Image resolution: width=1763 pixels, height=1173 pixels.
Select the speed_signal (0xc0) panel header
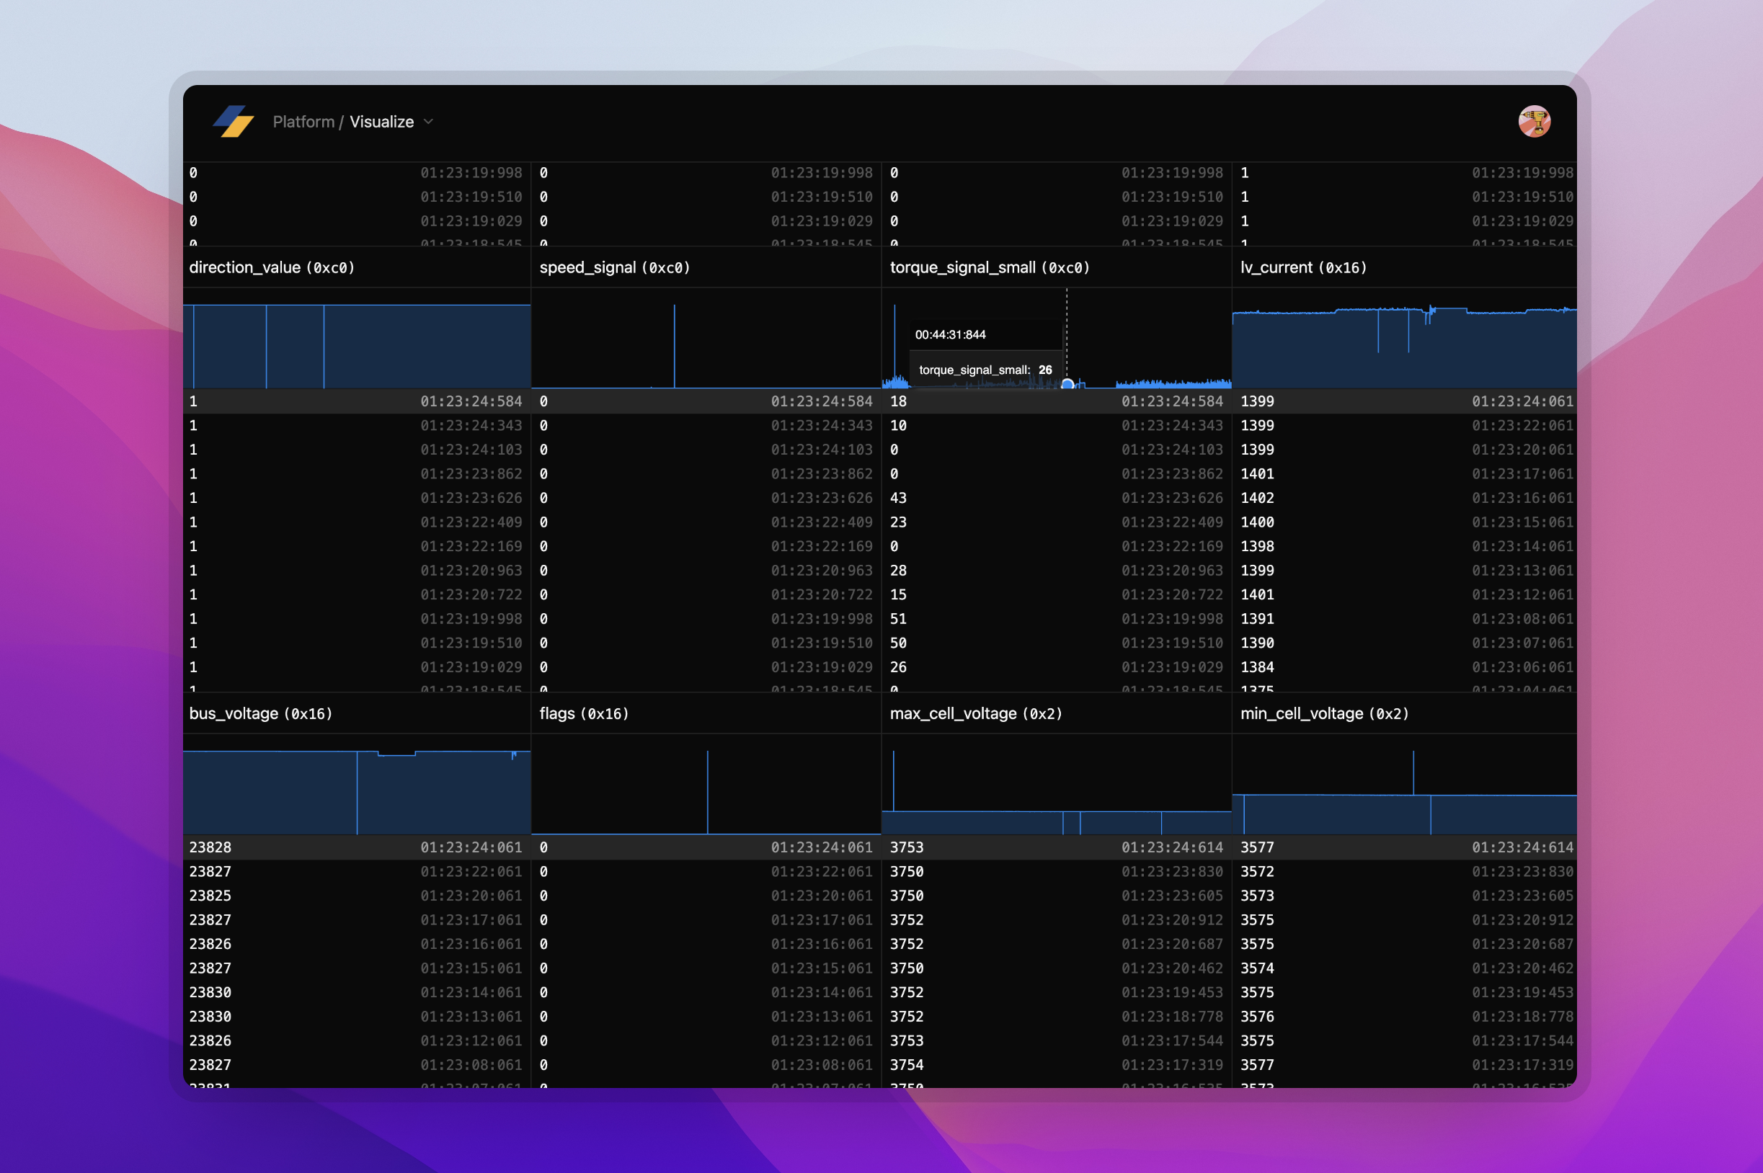[614, 267]
